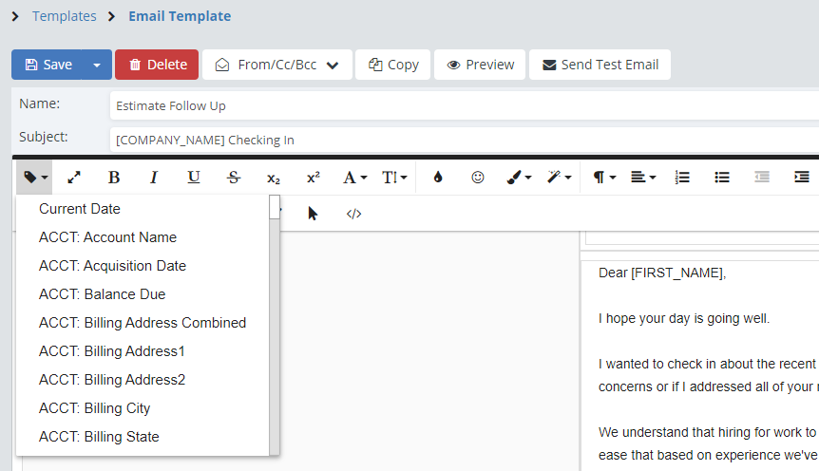This screenshot has height=471, width=819.
Task: Choose Current Date from tag list
Action: point(80,209)
